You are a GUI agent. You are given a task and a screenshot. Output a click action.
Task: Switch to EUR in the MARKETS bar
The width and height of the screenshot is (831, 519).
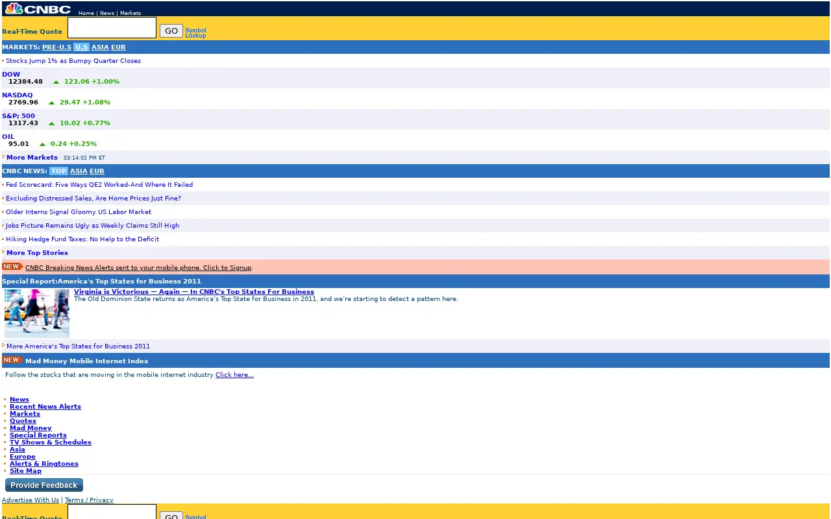tap(118, 47)
